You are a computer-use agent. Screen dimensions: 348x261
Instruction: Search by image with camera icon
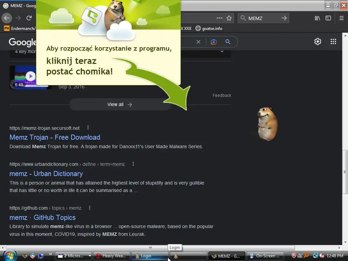[213, 42]
